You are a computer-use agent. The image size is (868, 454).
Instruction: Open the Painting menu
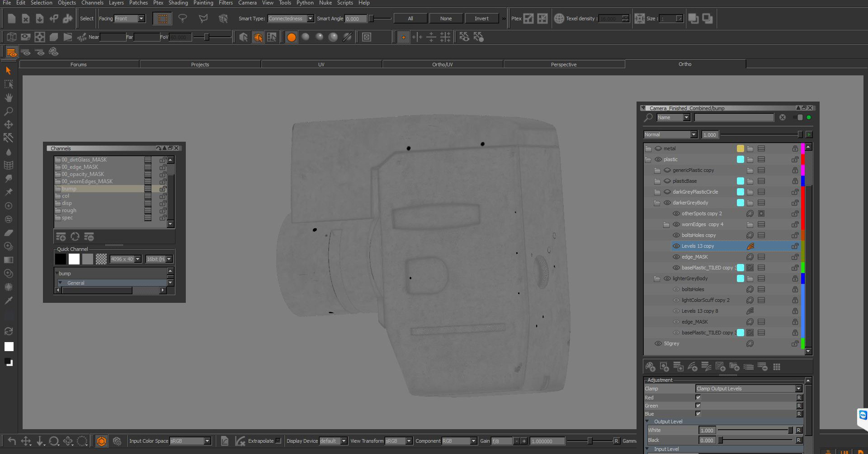point(203,3)
